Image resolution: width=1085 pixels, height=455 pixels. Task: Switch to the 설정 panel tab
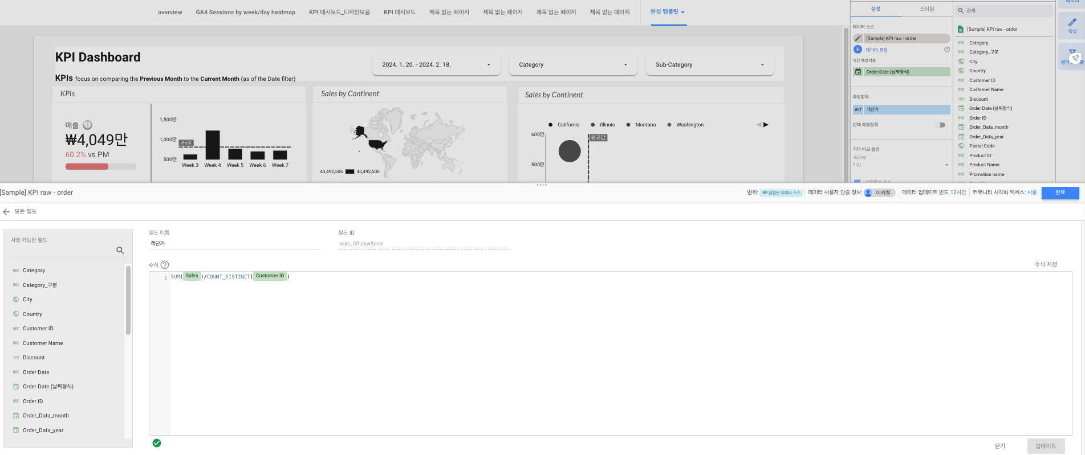click(876, 9)
